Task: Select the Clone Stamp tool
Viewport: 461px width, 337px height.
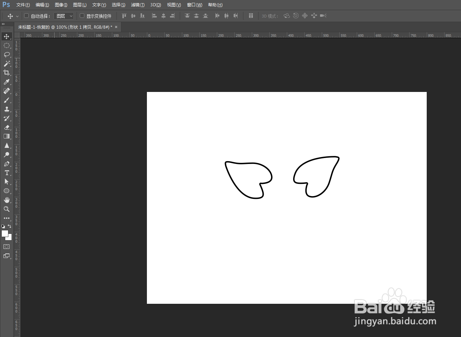Action: 7,109
